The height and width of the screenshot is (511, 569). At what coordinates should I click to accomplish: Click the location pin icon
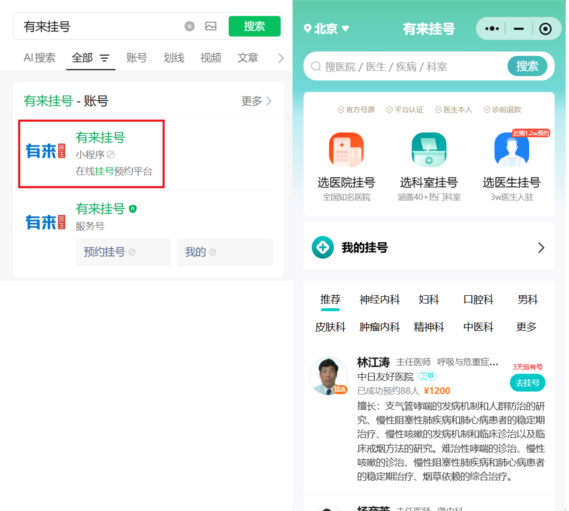308,29
